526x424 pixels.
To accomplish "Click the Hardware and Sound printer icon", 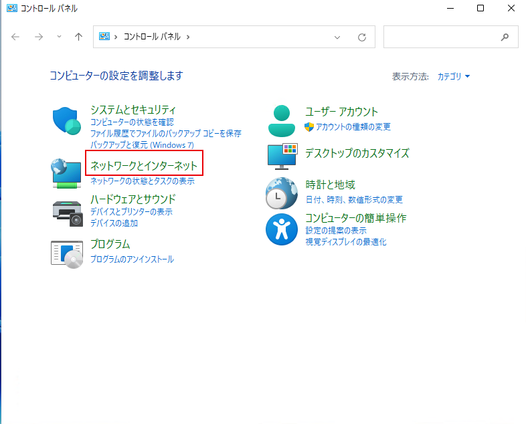I will point(66,212).
